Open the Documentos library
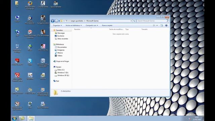 (62, 47)
